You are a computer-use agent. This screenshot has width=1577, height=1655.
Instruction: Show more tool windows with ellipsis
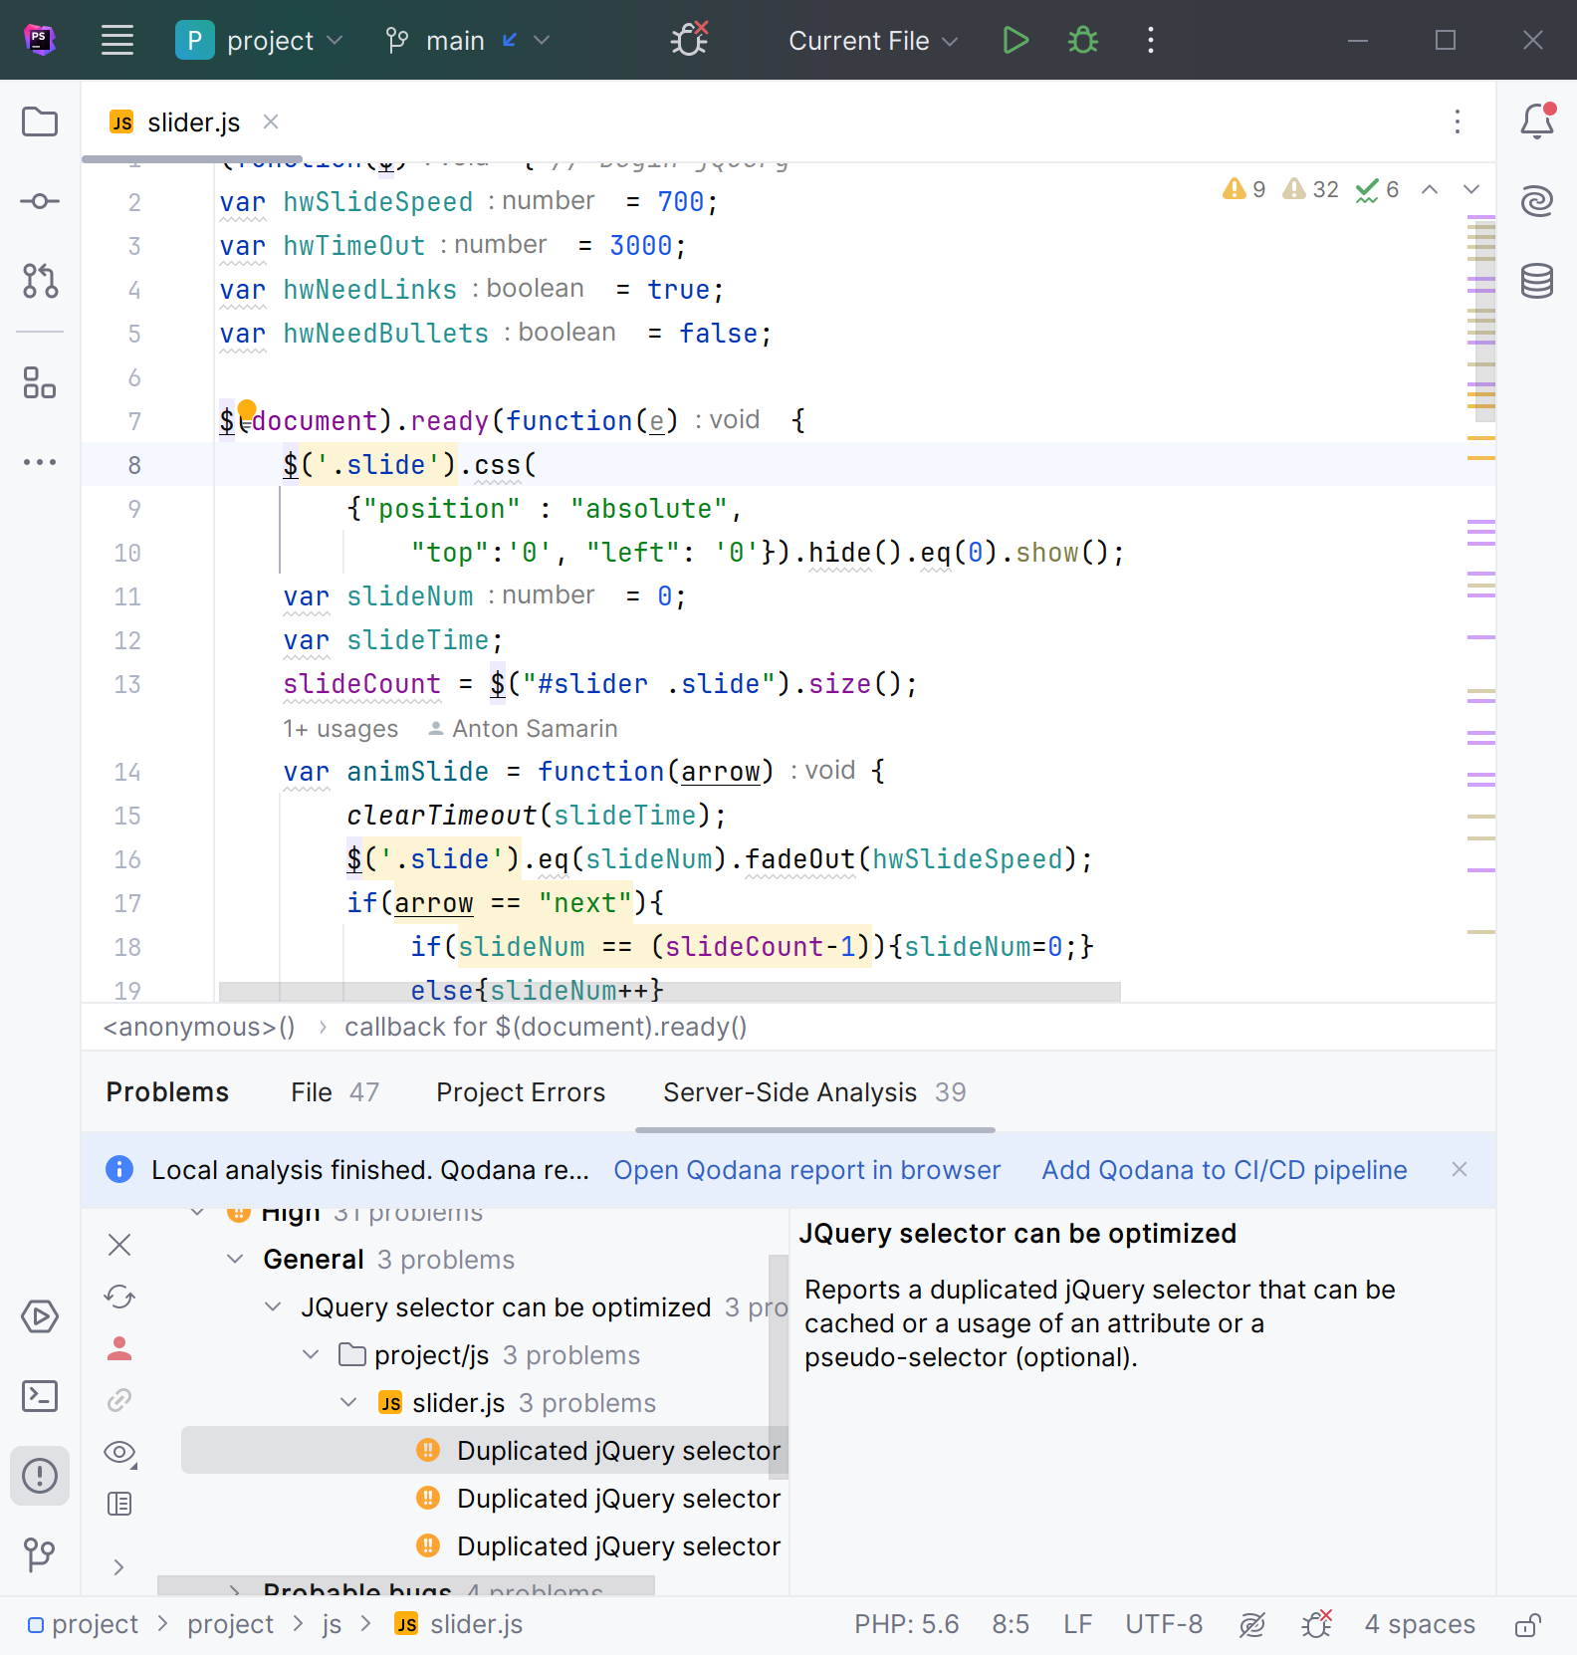tap(40, 462)
